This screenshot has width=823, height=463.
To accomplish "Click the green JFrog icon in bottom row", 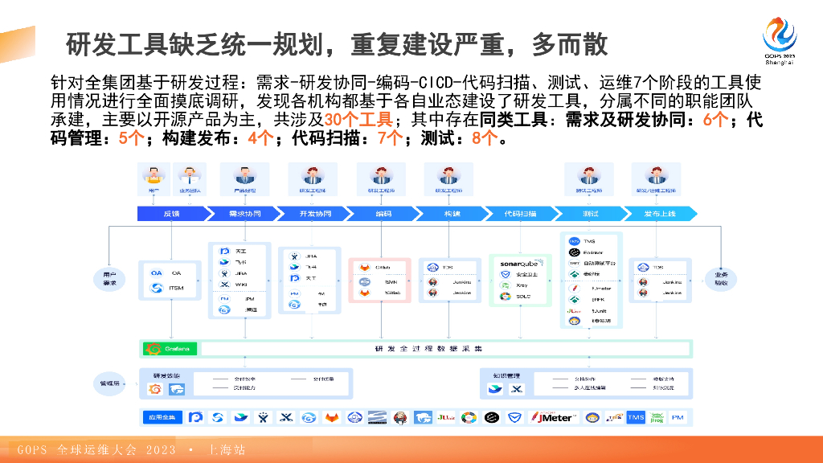I will 657,417.
